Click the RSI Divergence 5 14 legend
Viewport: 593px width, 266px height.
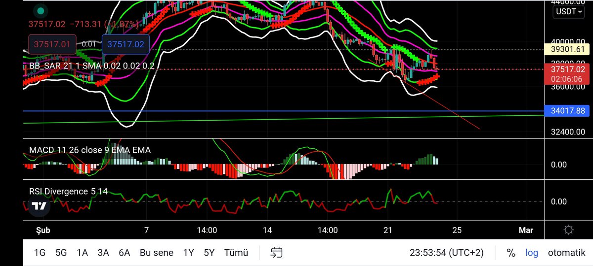click(x=68, y=191)
